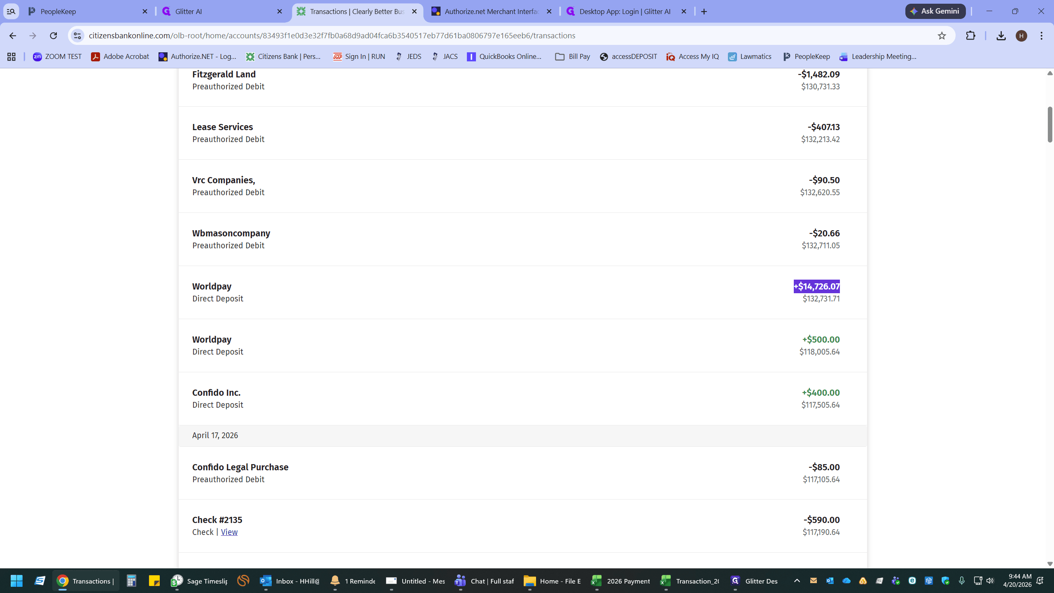Open the Chrome profile avatar H
The image size is (1054, 593).
[1021, 36]
